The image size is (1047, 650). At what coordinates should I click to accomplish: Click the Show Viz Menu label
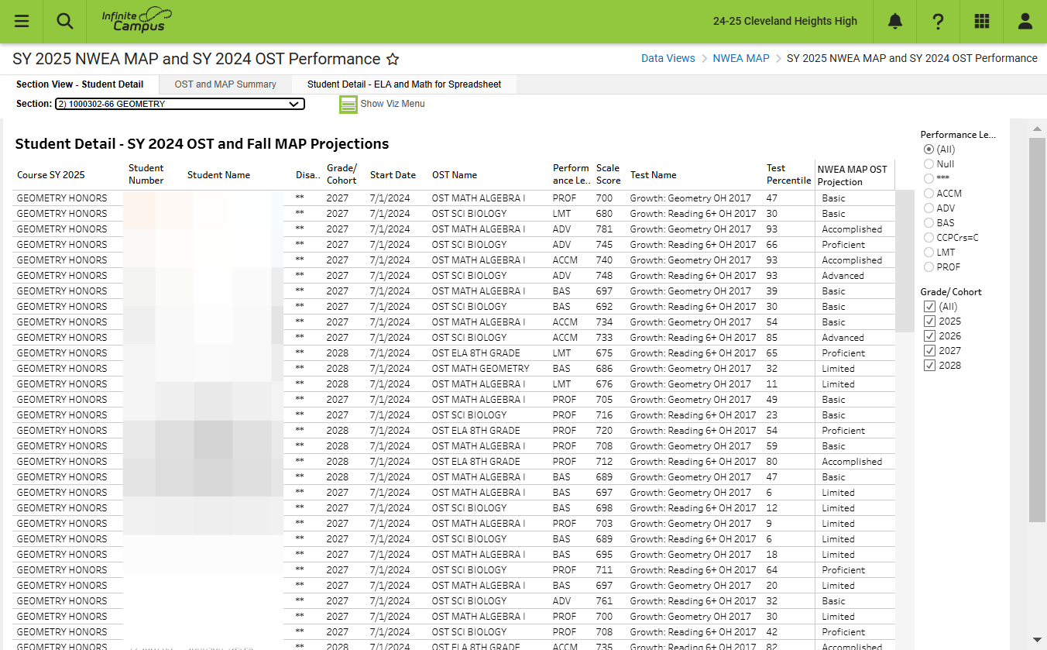[393, 104]
